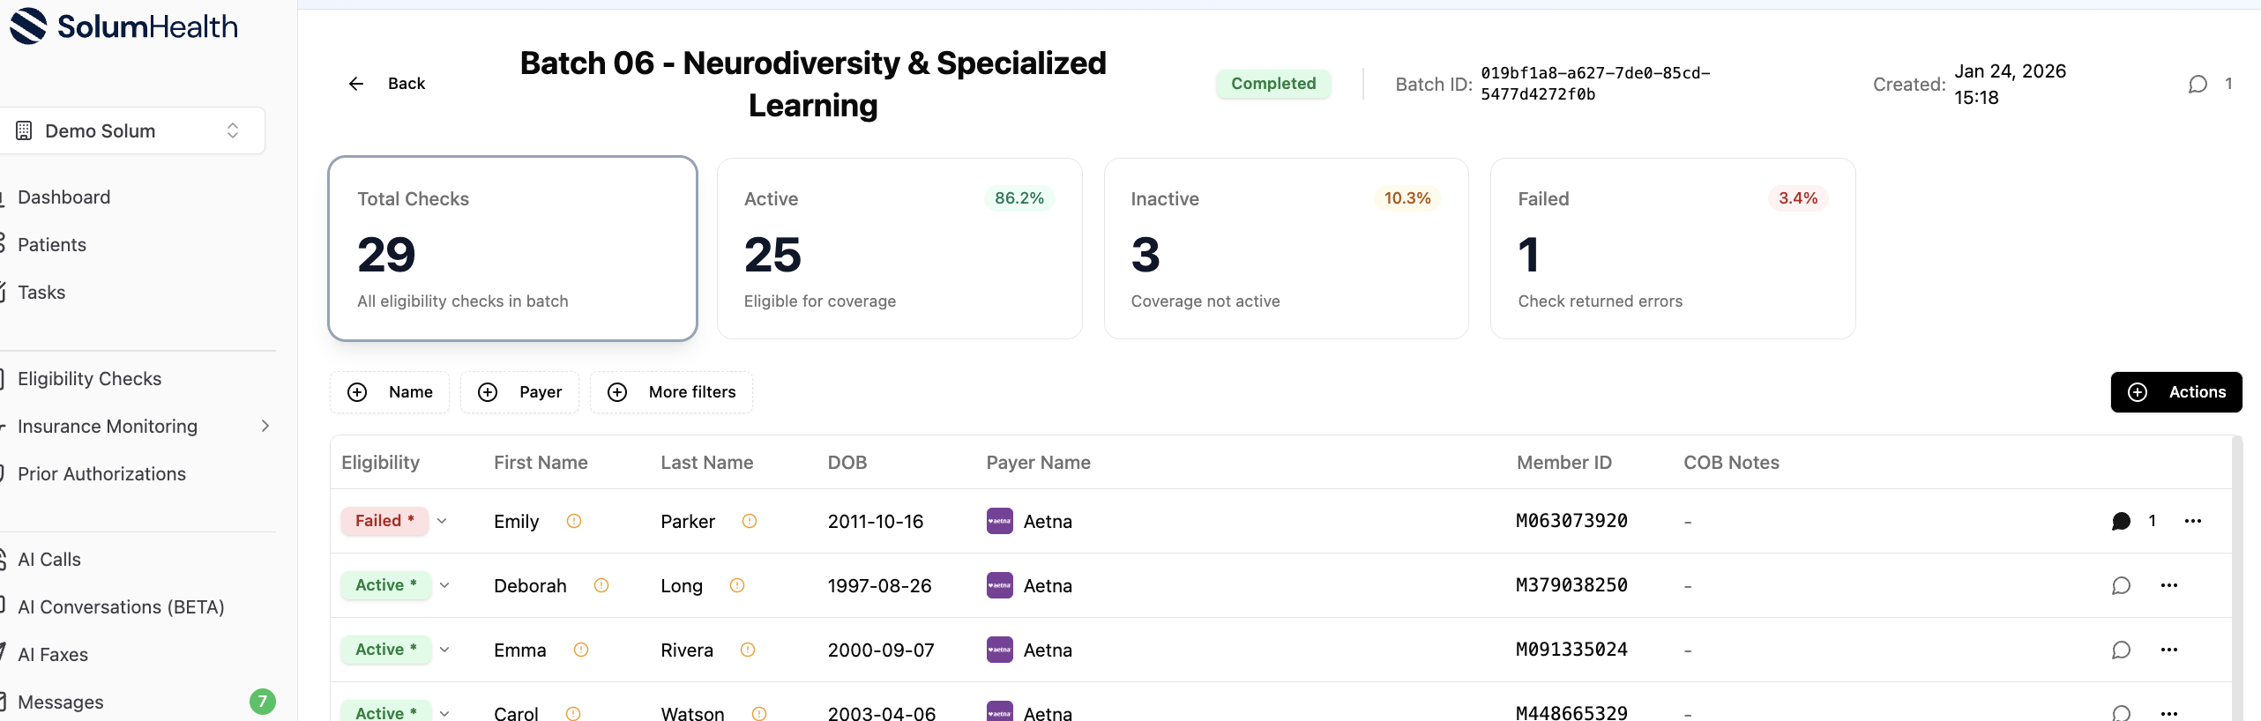Screen dimensions: 2261x721
Task: Open filled comment bubble on Emily Parker row
Action: (x=2122, y=521)
